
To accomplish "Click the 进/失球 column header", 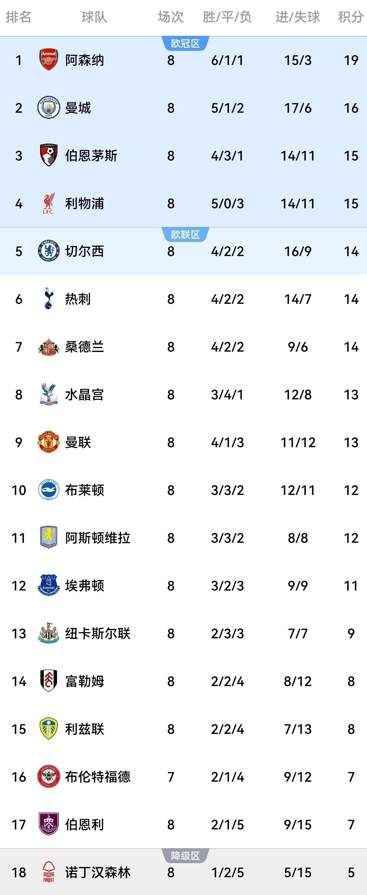I will pos(298,17).
